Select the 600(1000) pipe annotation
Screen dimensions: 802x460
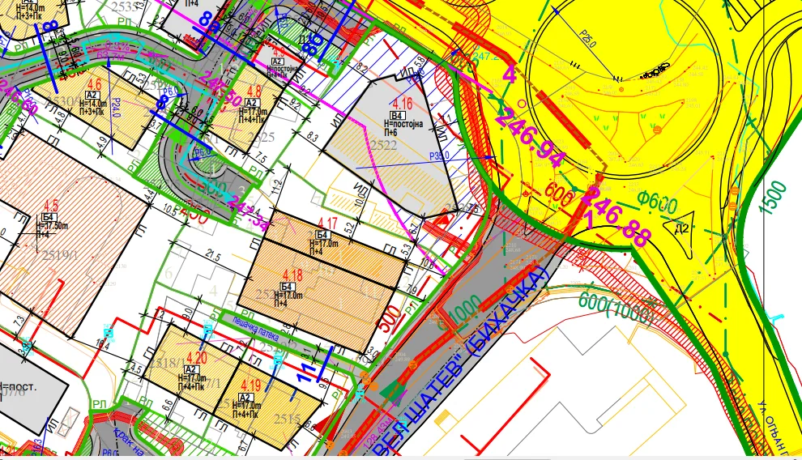point(616,309)
